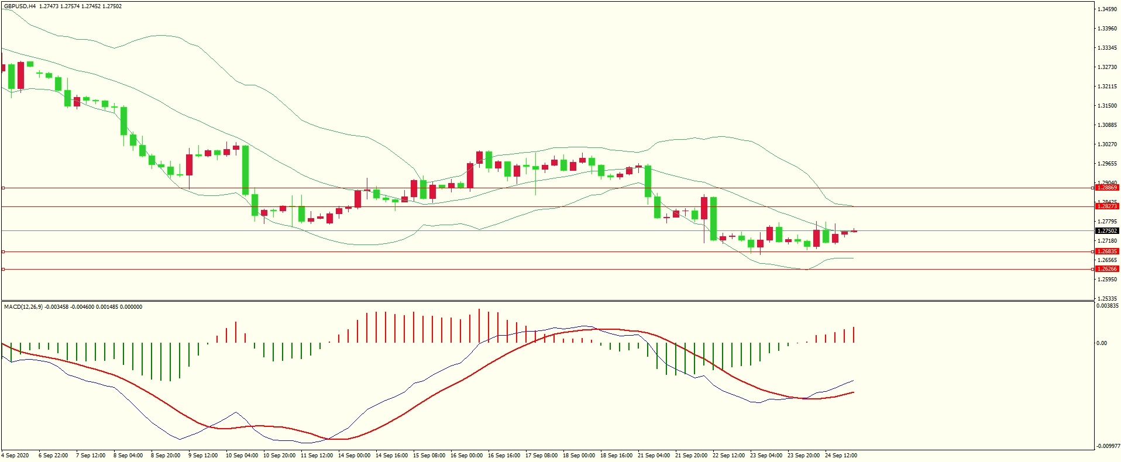
Task: Click the 8 Sep 20:00 time label
Action: coord(166,456)
